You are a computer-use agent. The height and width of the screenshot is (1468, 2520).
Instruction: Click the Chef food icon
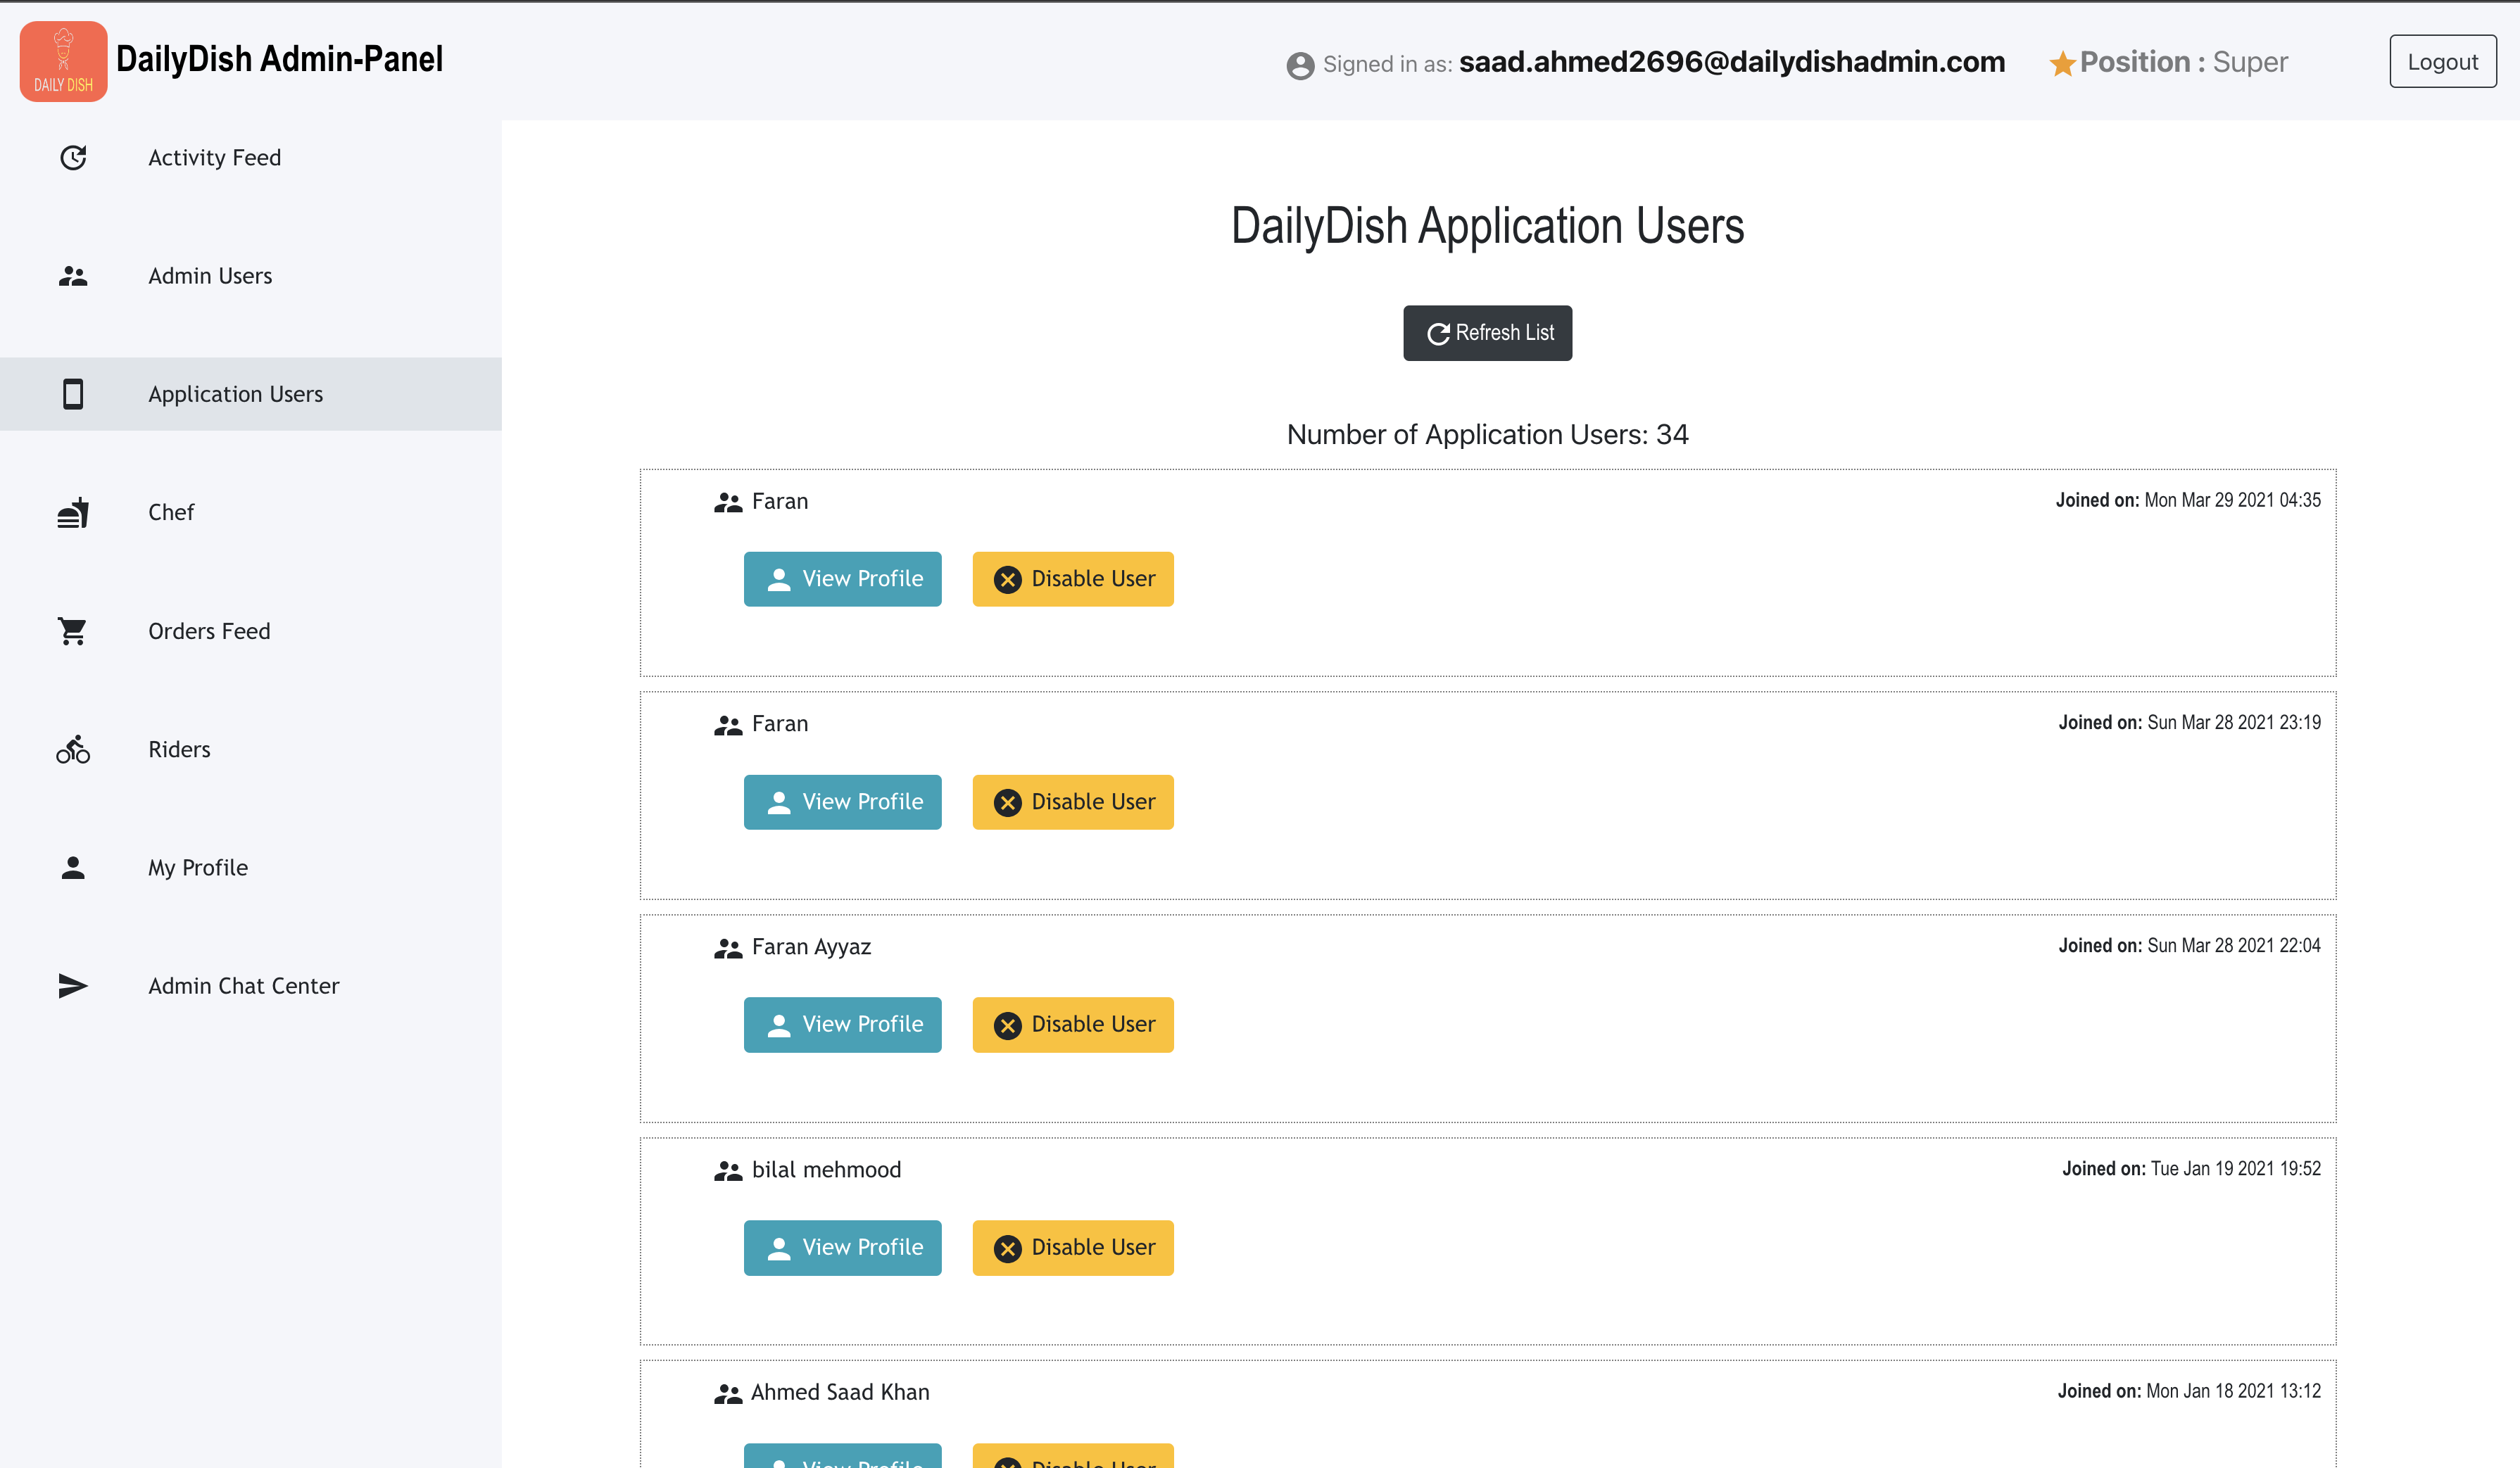tap(73, 513)
